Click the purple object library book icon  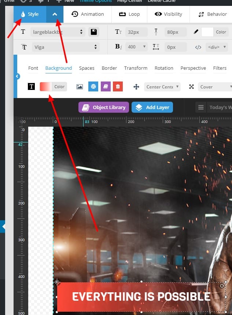pos(106,87)
